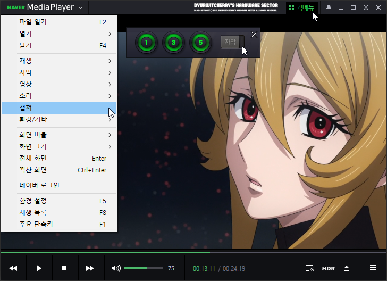The height and width of the screenshot is (281, 387).
Task: Open the NAVER MediaPlayer title dropdown arrow
Action: click(80, 8)
